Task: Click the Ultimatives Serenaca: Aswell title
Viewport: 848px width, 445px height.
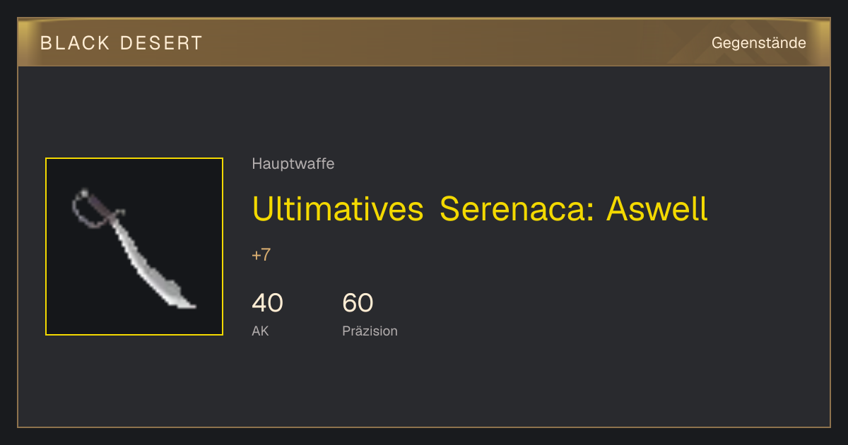Action: click(480, 209)
